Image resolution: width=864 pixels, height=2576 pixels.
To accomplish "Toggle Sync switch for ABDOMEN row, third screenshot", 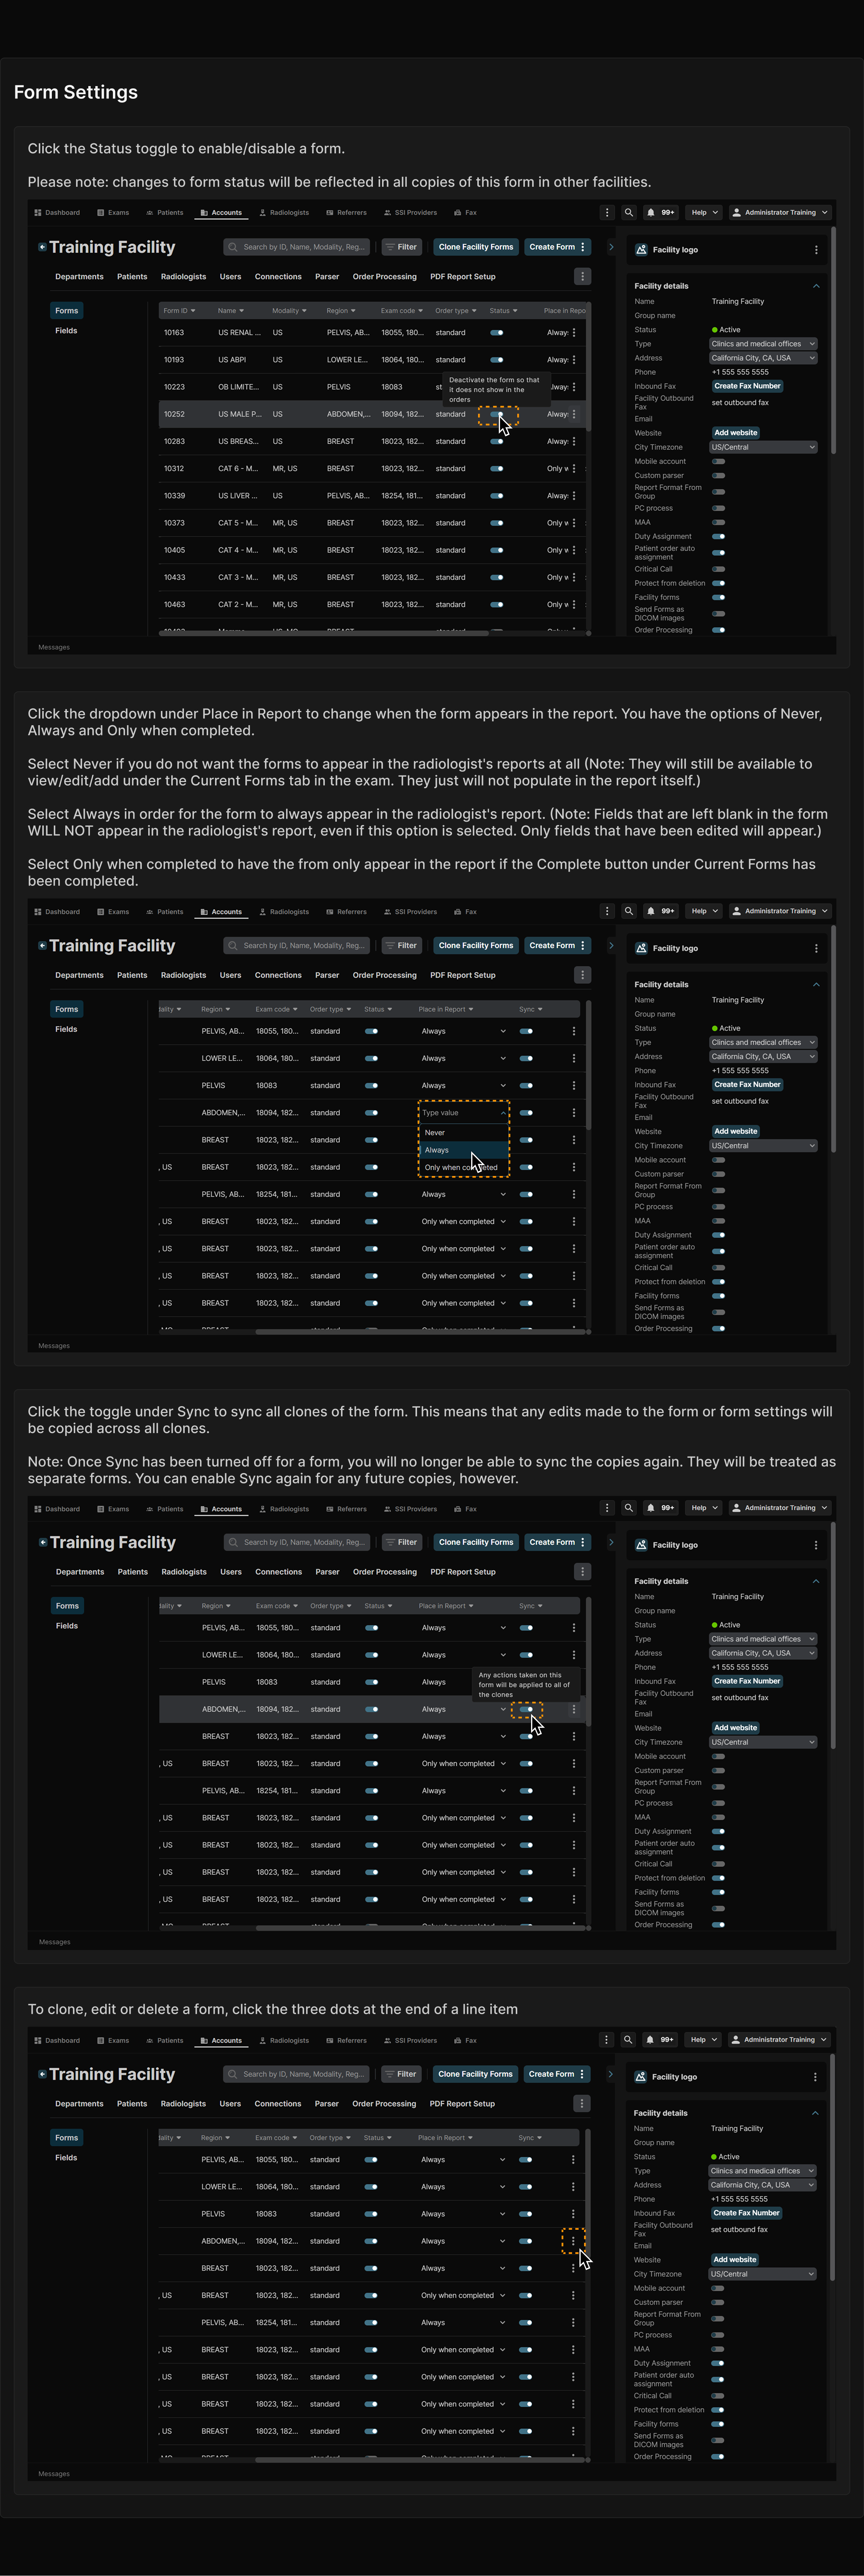I will coord(526,1709).
